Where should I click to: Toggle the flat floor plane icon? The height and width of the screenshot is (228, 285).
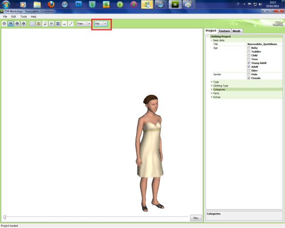click(x=64, y=24)
